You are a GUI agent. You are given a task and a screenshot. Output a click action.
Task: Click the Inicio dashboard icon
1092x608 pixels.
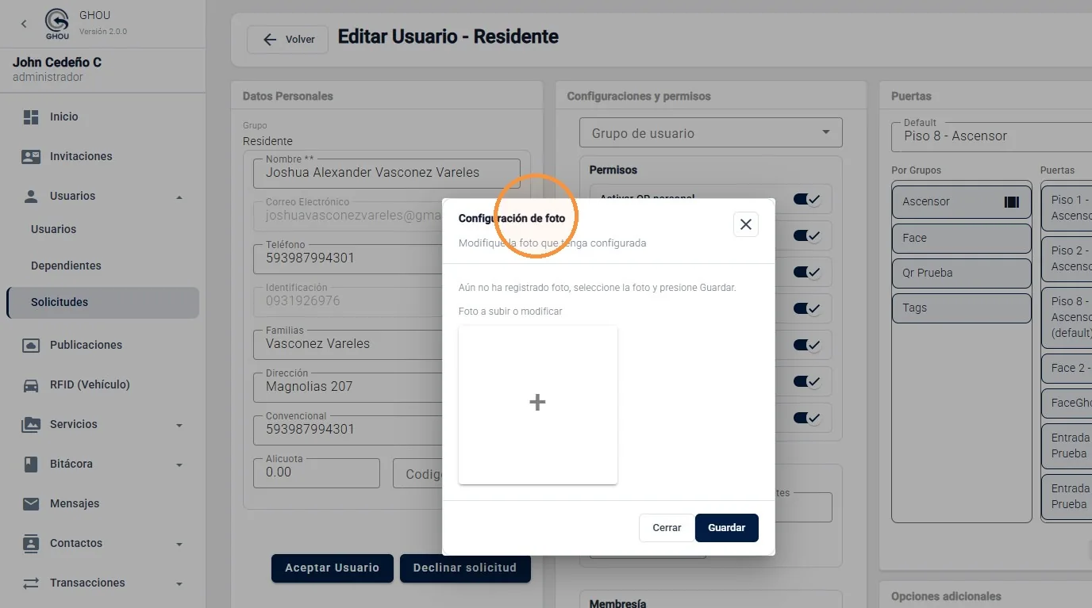pyautogui.click(x=31, y=117)
